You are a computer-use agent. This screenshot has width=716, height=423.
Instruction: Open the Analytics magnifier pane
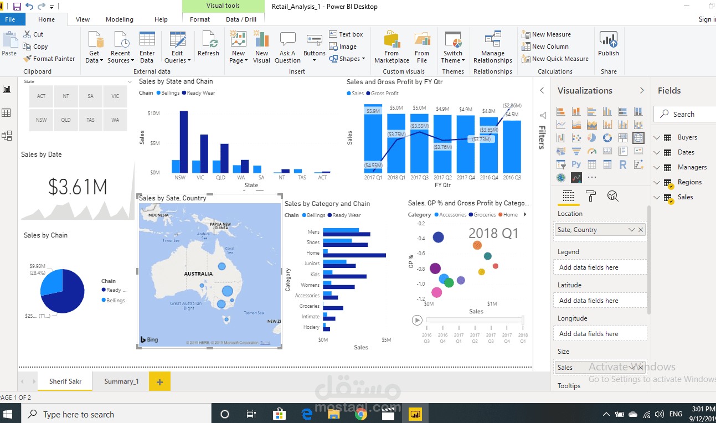[612, 197]
